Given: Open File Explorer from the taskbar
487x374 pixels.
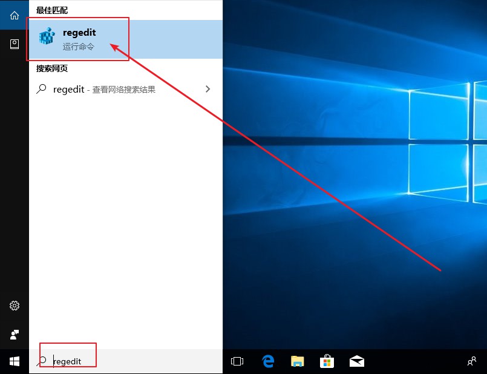Looking at the screenshot, I should click(x=297, y=361).
